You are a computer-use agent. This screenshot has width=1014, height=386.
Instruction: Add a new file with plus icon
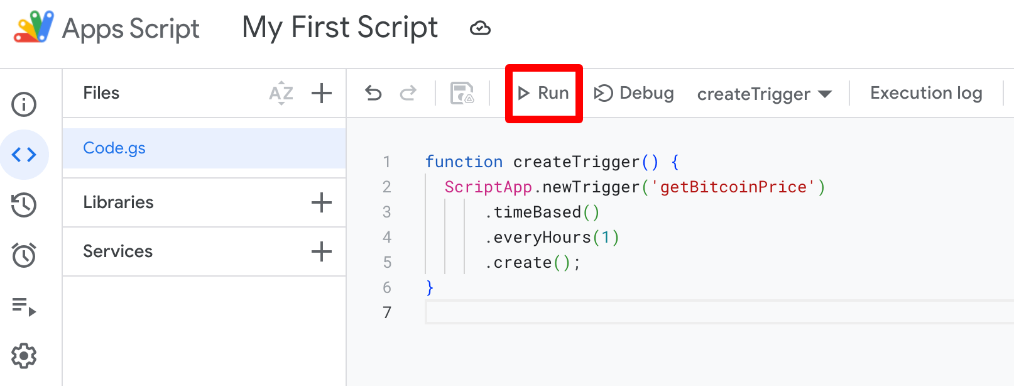coord(322,93)
